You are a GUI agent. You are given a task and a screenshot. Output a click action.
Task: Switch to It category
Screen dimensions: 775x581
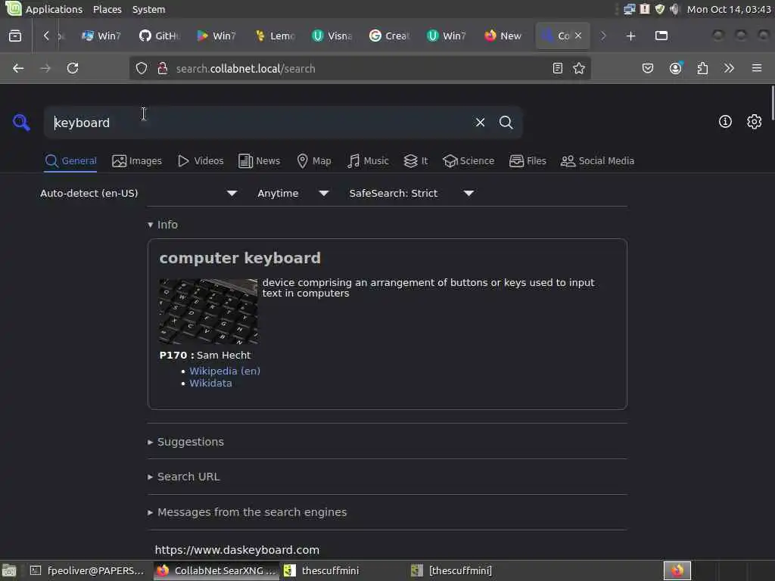416,160
